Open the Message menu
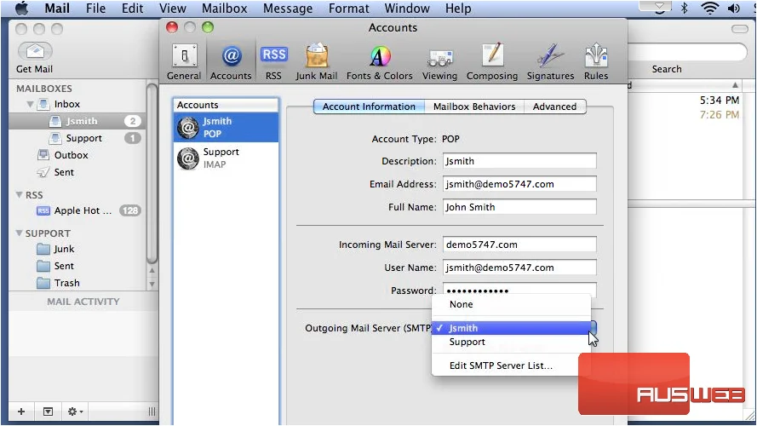Image resolution: width=757 pixels, height=426 pixels. [288, 9]
